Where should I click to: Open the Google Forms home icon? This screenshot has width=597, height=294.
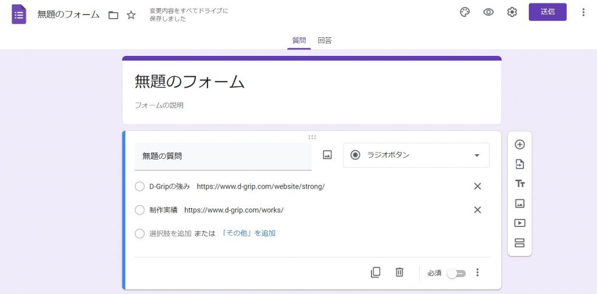click(x=19, y=15)
